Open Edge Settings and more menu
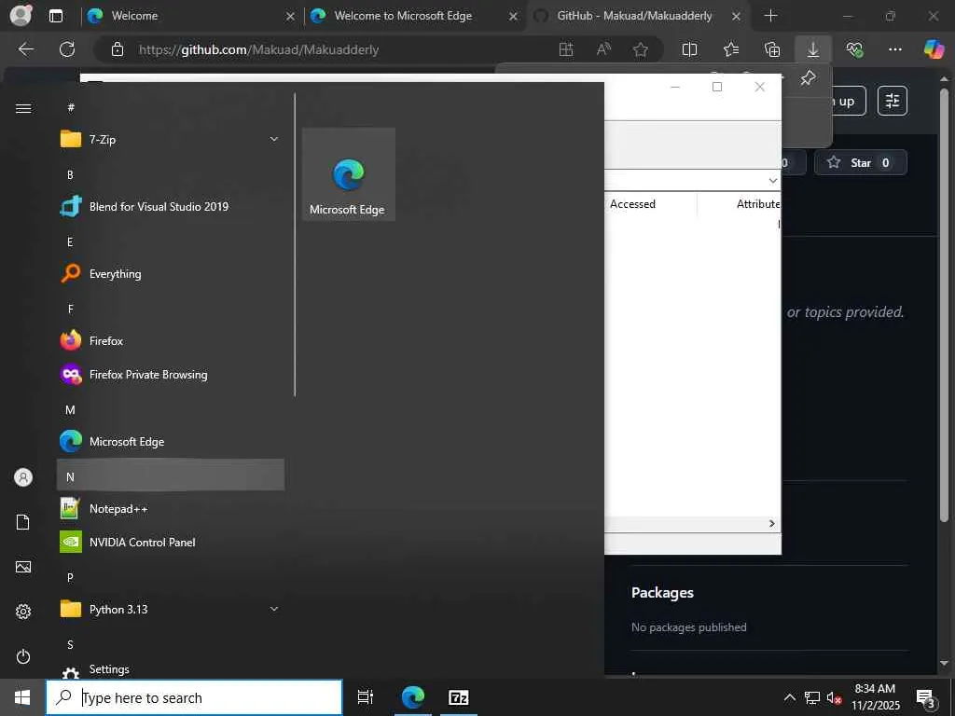955x716 pixels. [894, 49]
